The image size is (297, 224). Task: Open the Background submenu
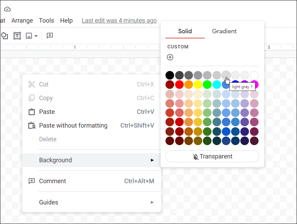click(91, 160)
